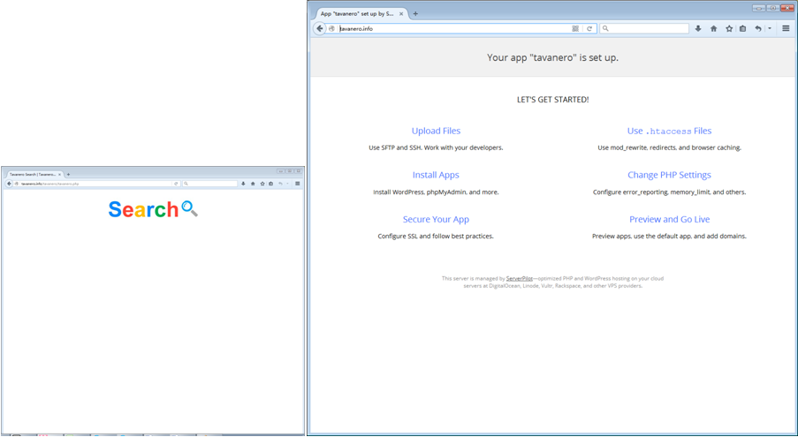Screen dimensions: 798x437
Task: Click the back arrow in the tavanero.info window
Action: (319, 28)
